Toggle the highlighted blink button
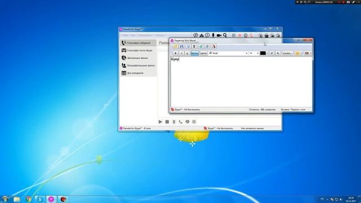Image resolution: width=361 pixels, height=203 pixels. pos(195,53)
